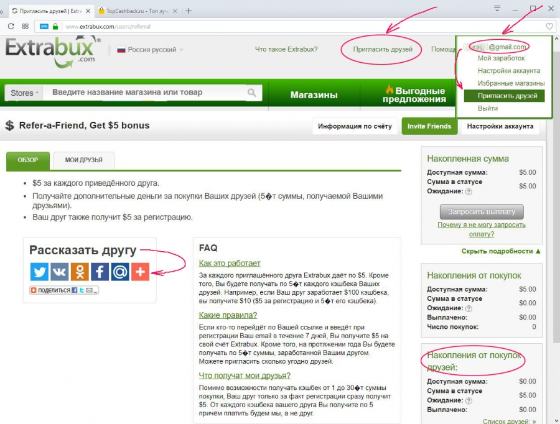Open the 'Список друзей' link
This screenshot has height=424, width=560.
point(509,421)
